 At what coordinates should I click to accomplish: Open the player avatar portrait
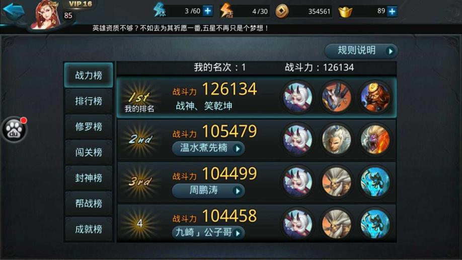click(47, 14)
